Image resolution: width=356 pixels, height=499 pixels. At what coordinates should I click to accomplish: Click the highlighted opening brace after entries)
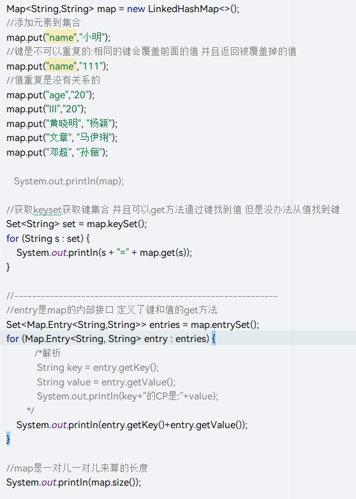click(214, 339)
